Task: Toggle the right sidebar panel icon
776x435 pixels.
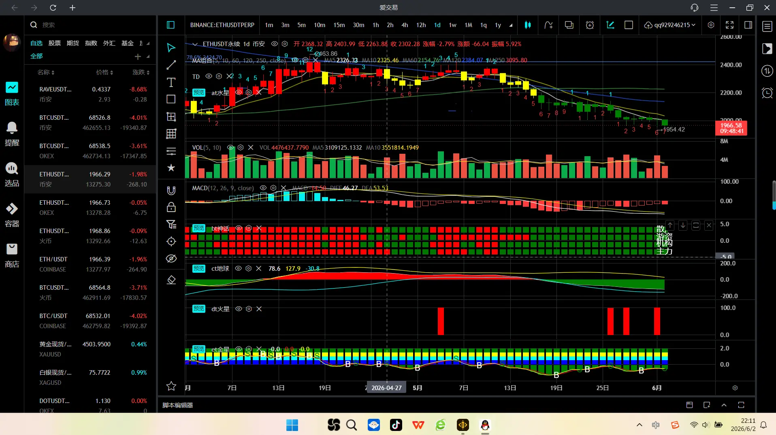Action: (x=748, y=25)
